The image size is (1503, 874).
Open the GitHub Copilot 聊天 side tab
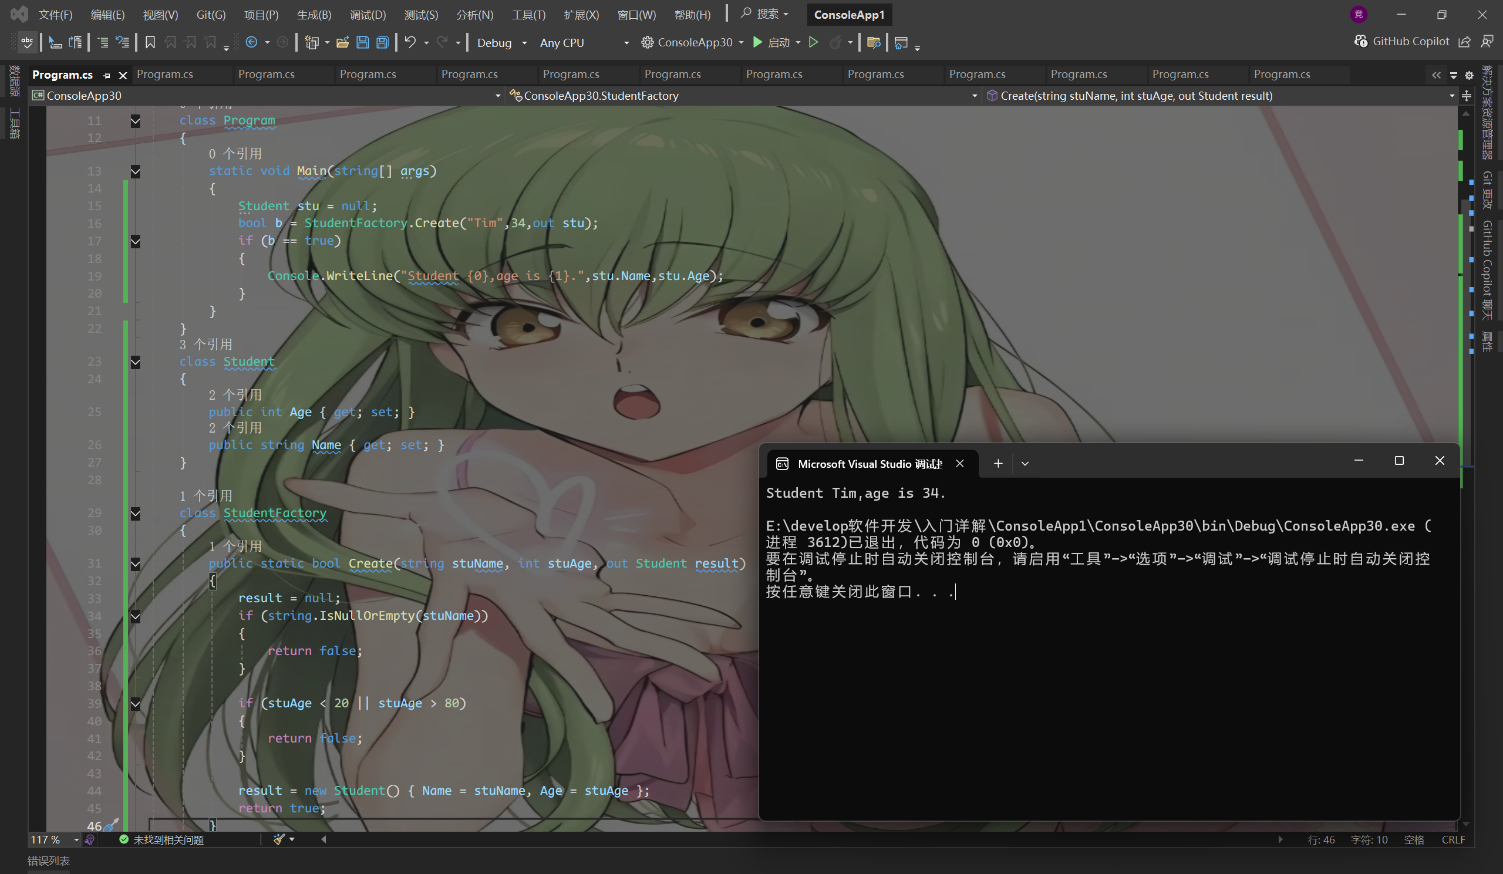[1488, 270]
